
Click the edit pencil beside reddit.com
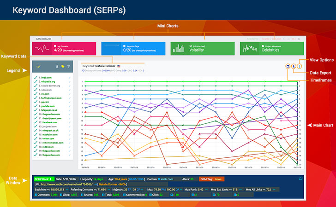[69, 147]
